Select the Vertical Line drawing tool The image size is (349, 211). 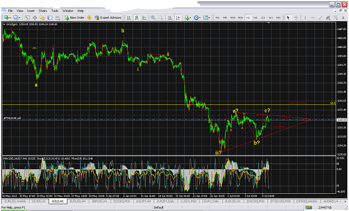point(305,18)
